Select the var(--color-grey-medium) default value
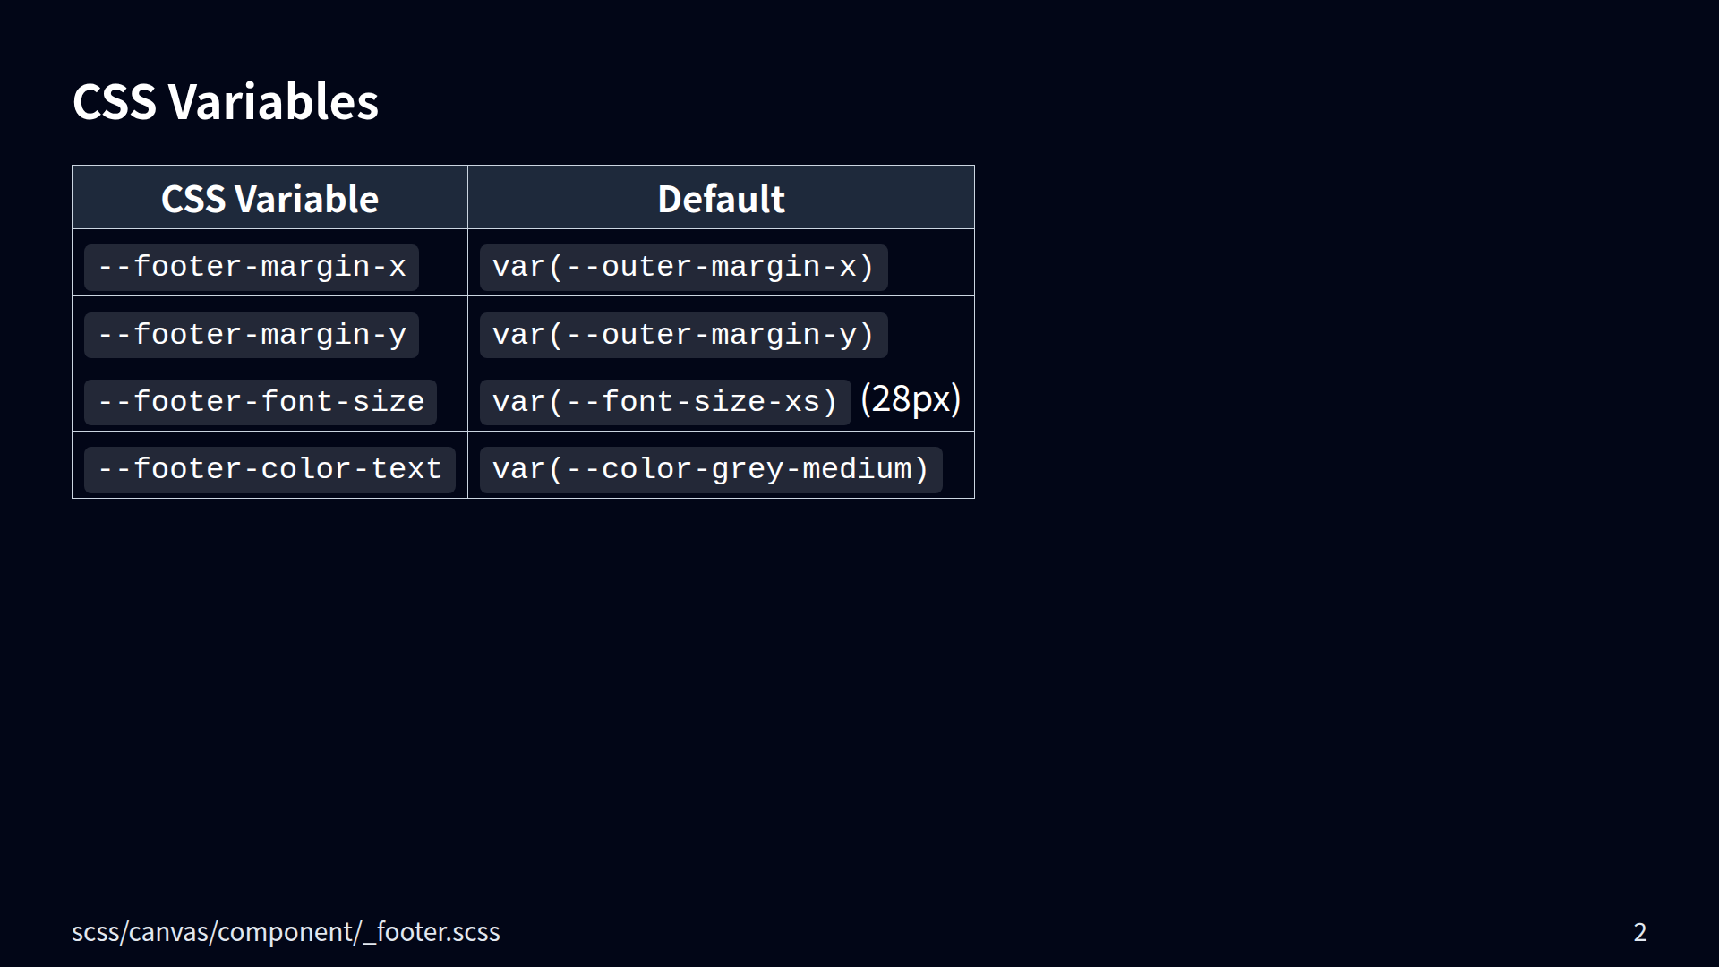Image resolution: width=1719 pixels, height=967 pixels. 711,469
